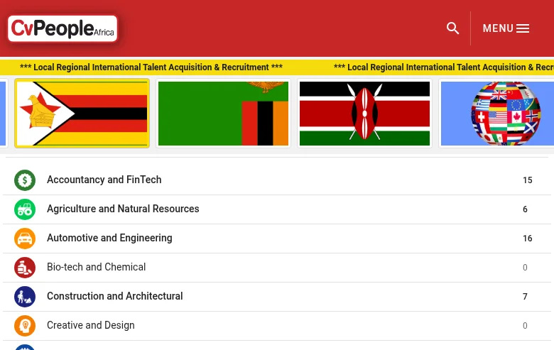Open Creative and Design category
554x350 pixels.
point(277,326)
